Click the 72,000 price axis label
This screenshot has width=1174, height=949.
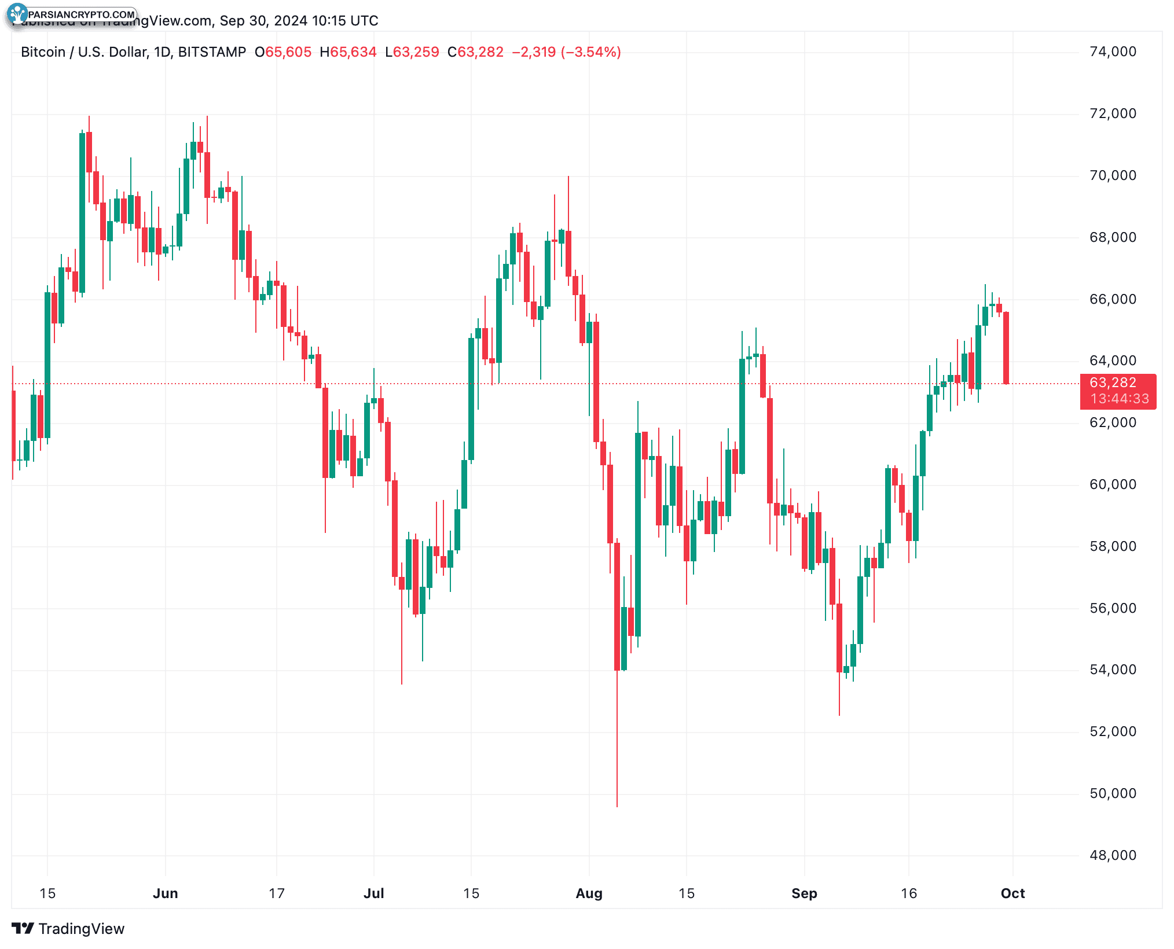[x=1113, y=113]
